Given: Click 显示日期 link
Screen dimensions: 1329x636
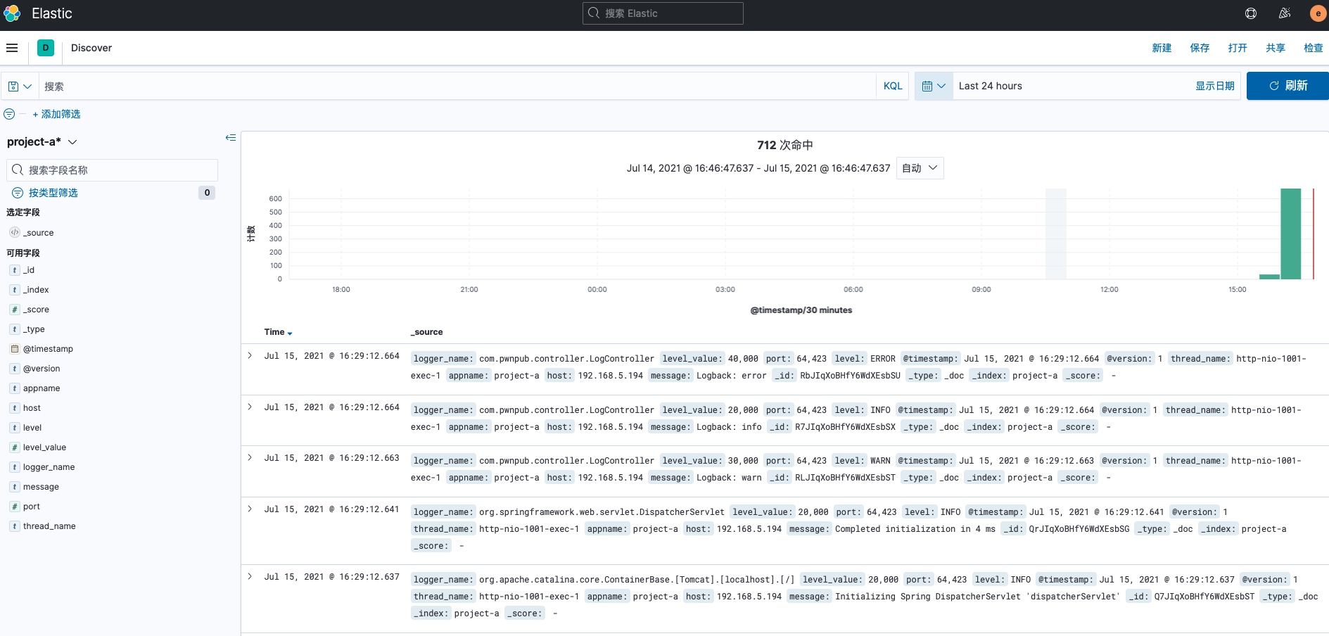Looking at the screenshot, I should [x=1215, y=86].
